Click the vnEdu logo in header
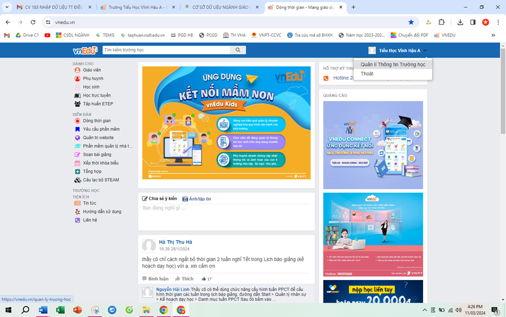 pos(85,50)
